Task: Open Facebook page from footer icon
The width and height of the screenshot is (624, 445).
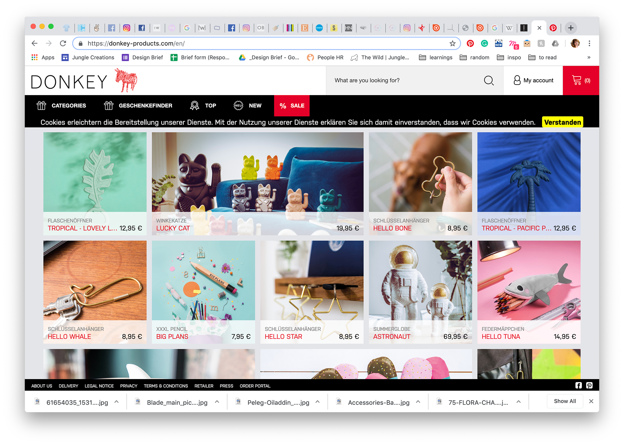Action: click(x=578, y=385)
